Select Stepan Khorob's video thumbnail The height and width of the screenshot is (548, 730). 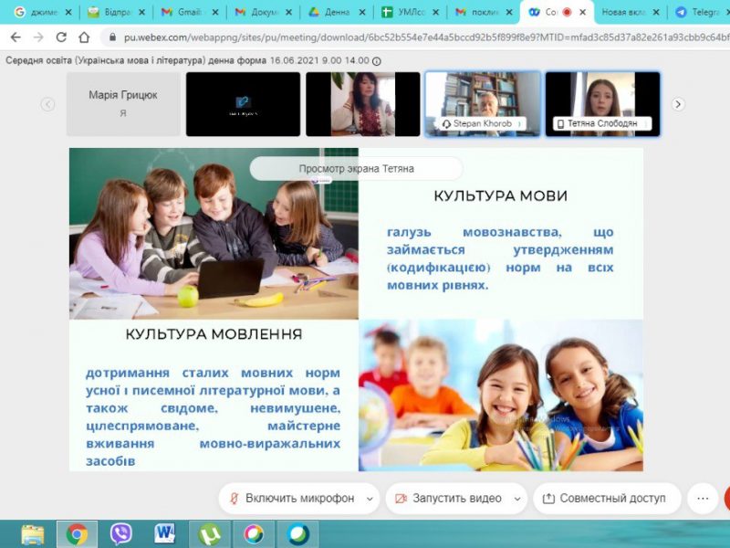click(x=482, y=104)
